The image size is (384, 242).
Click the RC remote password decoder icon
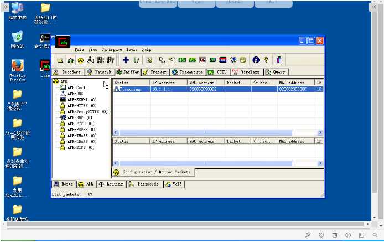pos(203,60)
